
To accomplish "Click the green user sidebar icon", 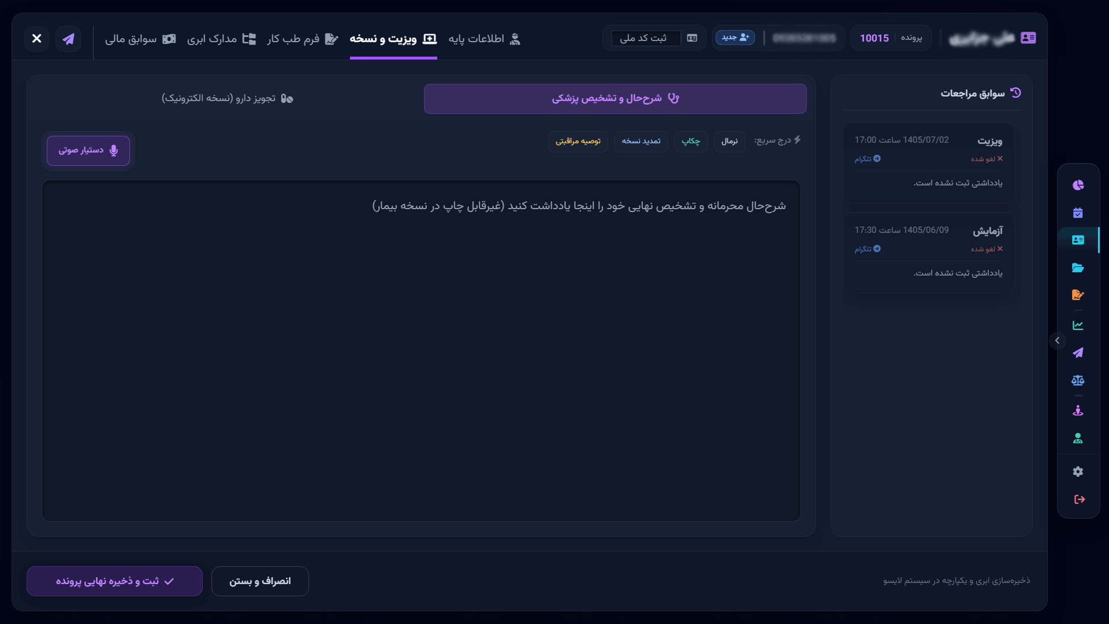I will pos(1078,439).
